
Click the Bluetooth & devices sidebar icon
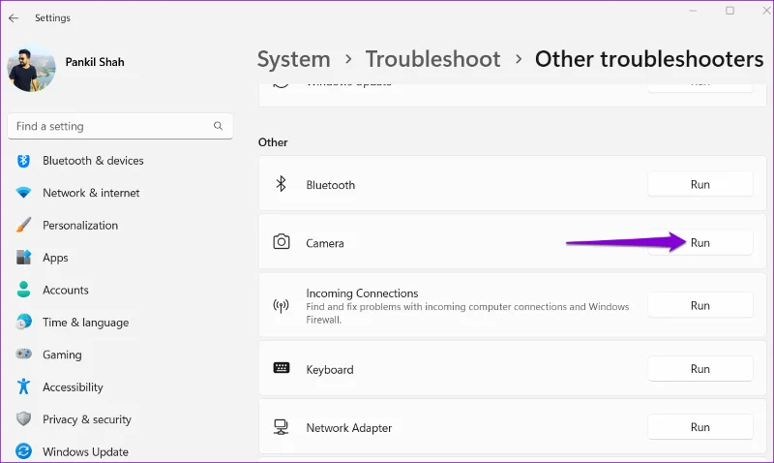click(x=23, y=161)
